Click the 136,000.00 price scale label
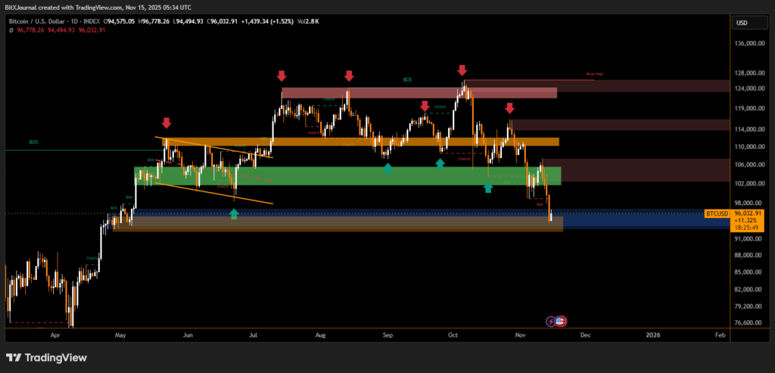The image size is (775, 373). point(750,43)
